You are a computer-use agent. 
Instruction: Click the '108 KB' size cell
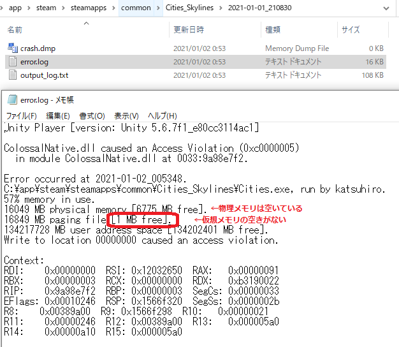372,75
